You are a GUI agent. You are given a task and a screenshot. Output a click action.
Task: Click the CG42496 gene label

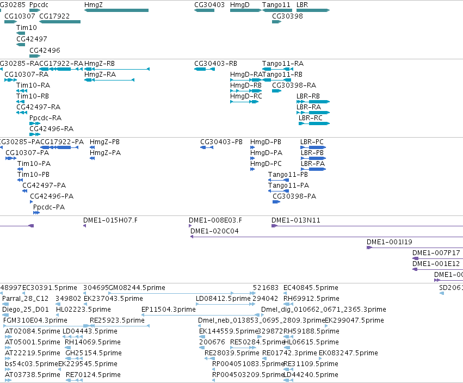[x=45, y=51]
